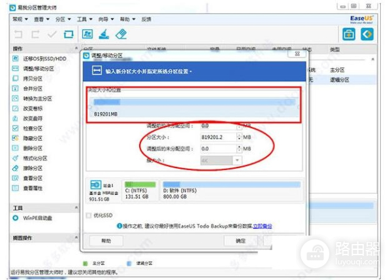Expand the 向导 menu

click(x=105, y=20)
